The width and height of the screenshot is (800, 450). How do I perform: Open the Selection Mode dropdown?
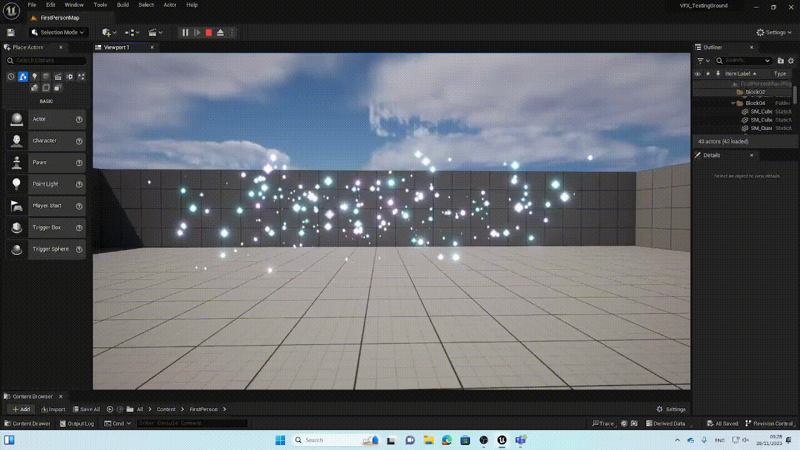click(x=57, y=32)
